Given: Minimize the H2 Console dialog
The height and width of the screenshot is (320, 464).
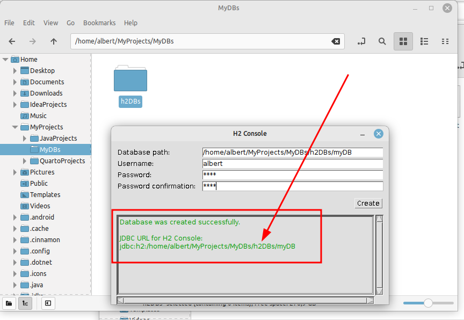Looking at the screenshot, I should click(363, 134).
